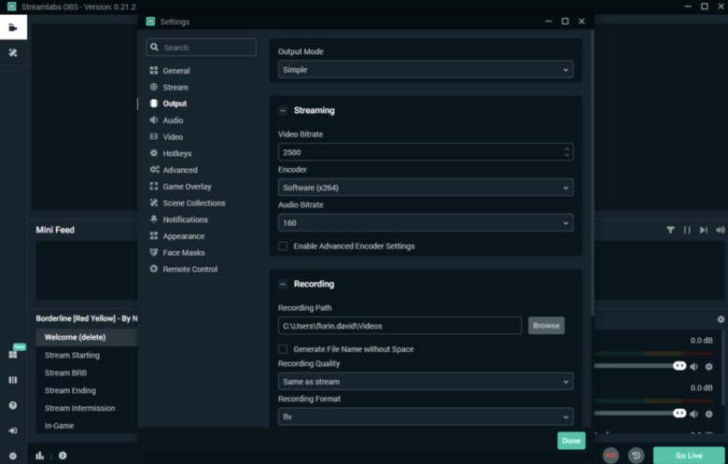Open the second mixer source settings gear
Viewport: 728px width, 464px height.
tap(709, 414)
